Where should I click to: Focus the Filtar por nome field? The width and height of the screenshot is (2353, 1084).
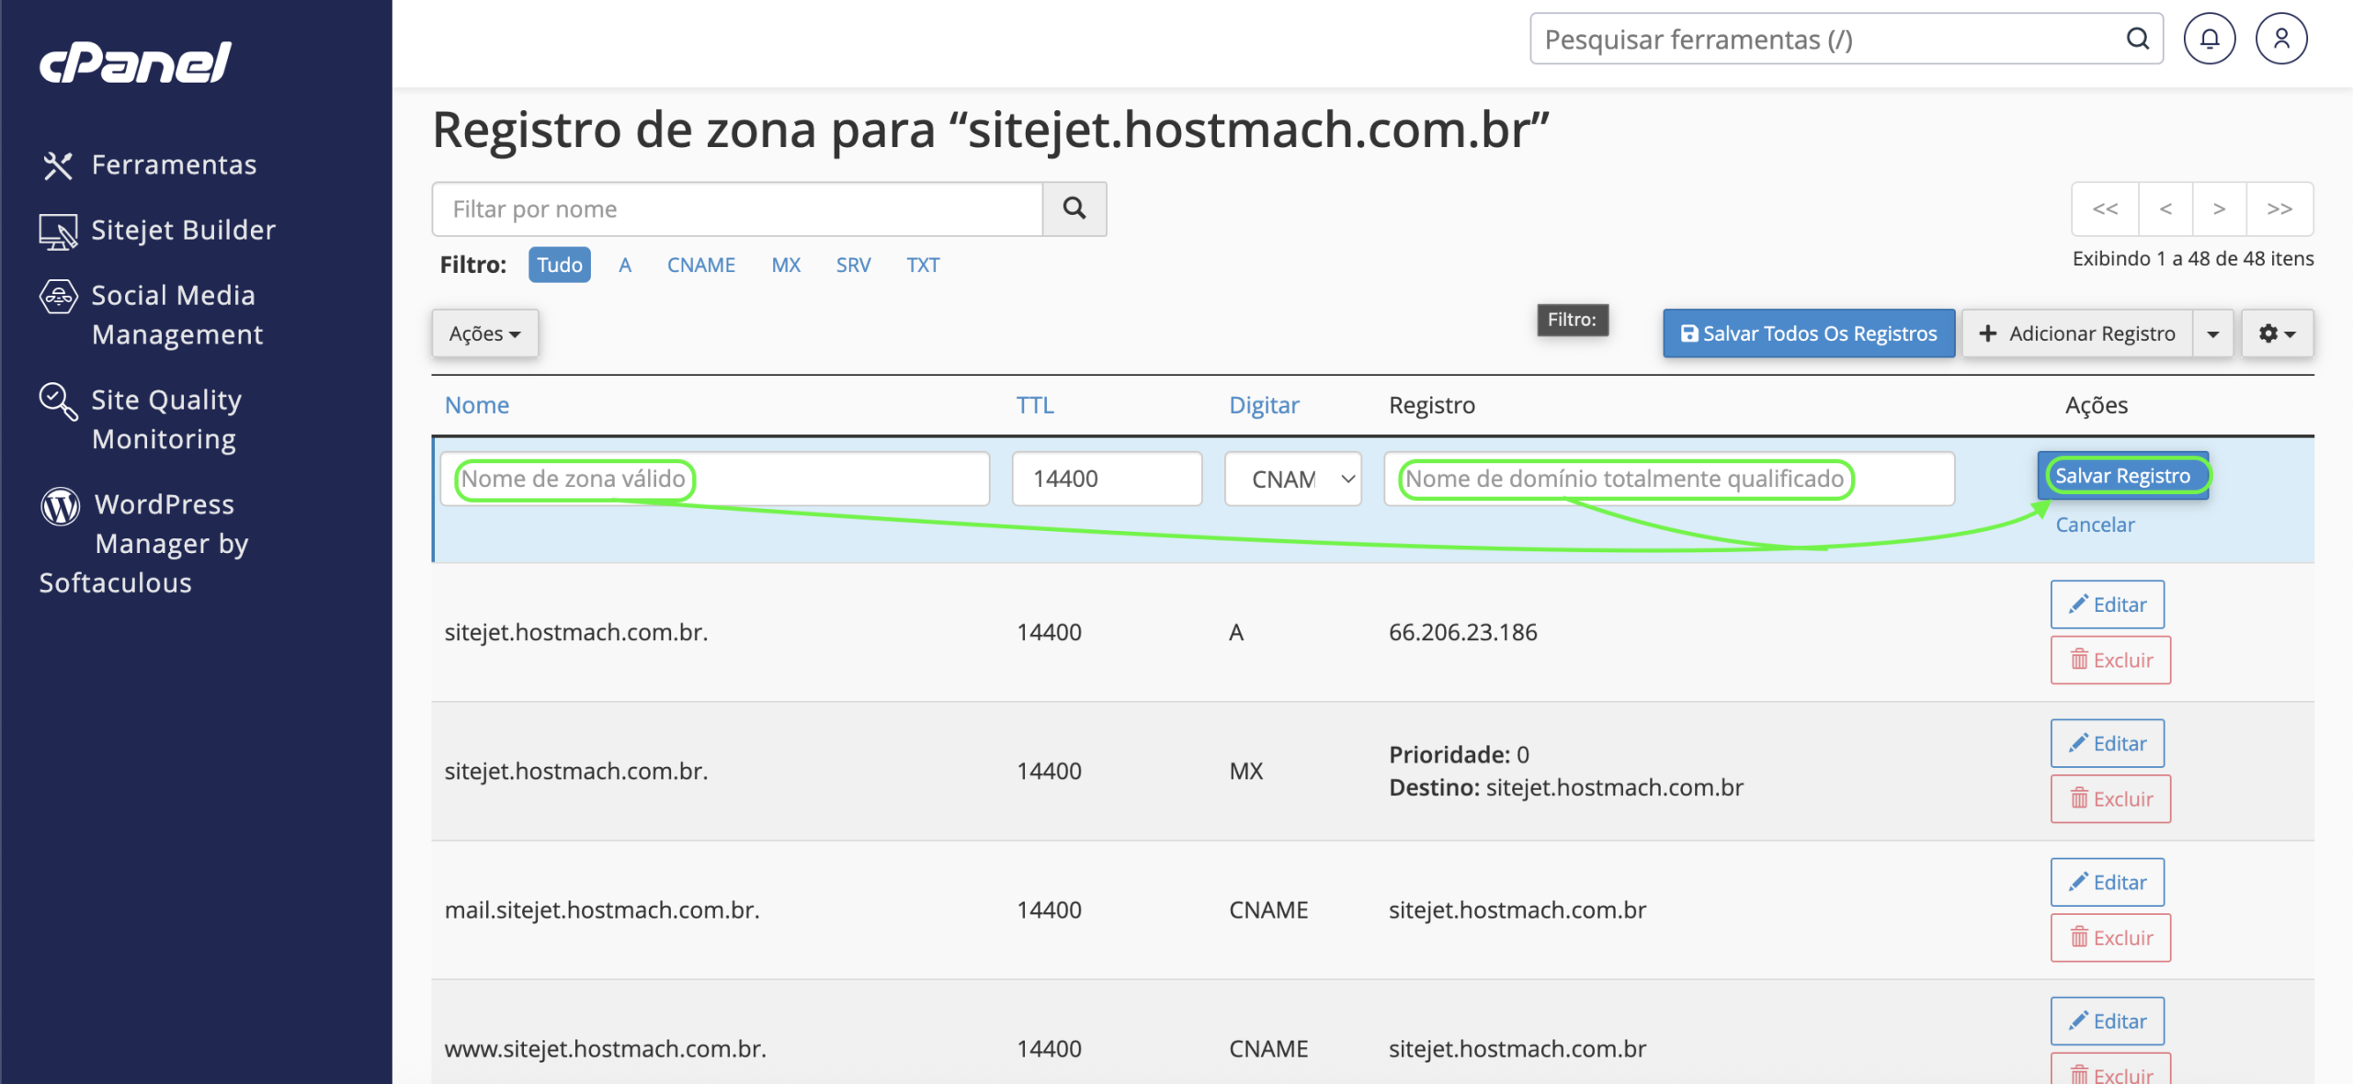[738, 209]
